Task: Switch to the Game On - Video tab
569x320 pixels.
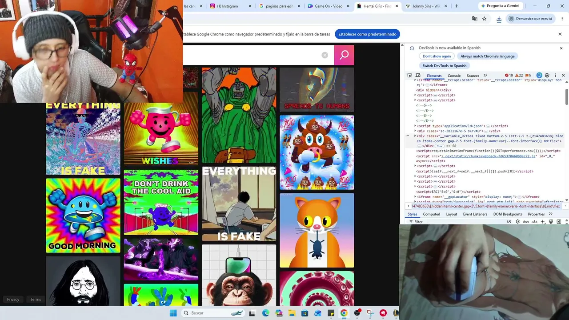Action: click(328, 6)
